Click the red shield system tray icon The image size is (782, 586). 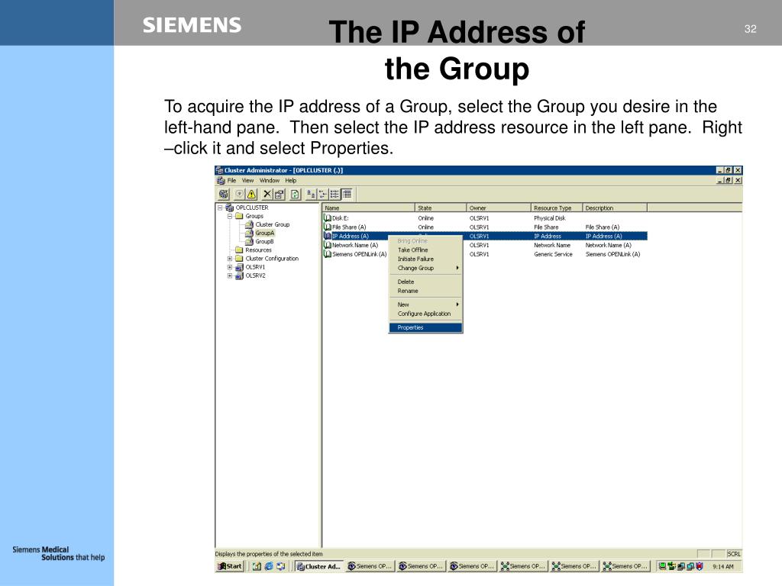700,566
